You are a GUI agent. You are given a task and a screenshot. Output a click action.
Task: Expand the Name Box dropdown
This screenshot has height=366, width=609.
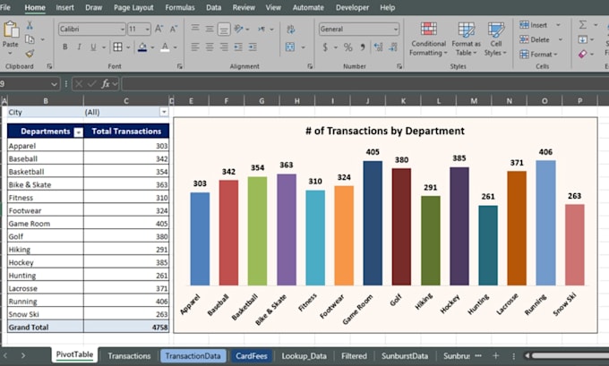(54, 84)
